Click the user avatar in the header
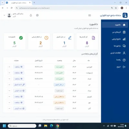The height and width of the screenshot is (129, 129). (x=9, y=15)
